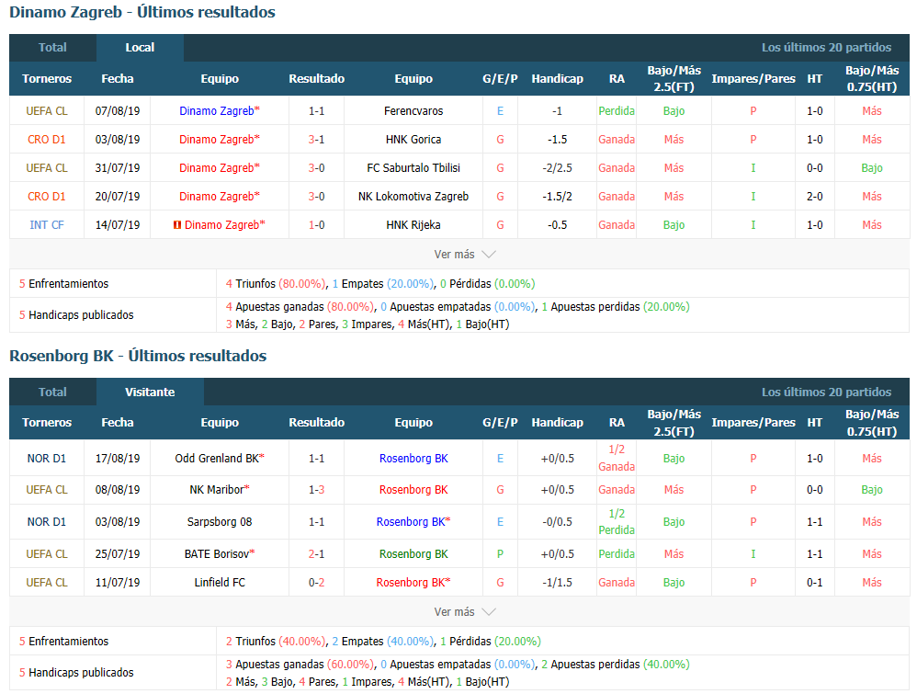Expand "Ver más" under Dinamo Zagreb results
Image resolution: width=917 pixels, height=694 pixels.
[x=464, y=255]
